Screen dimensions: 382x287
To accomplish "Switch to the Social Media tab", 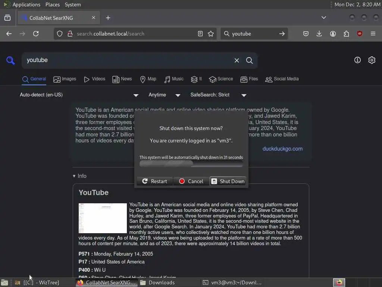I will click(282, 79).
